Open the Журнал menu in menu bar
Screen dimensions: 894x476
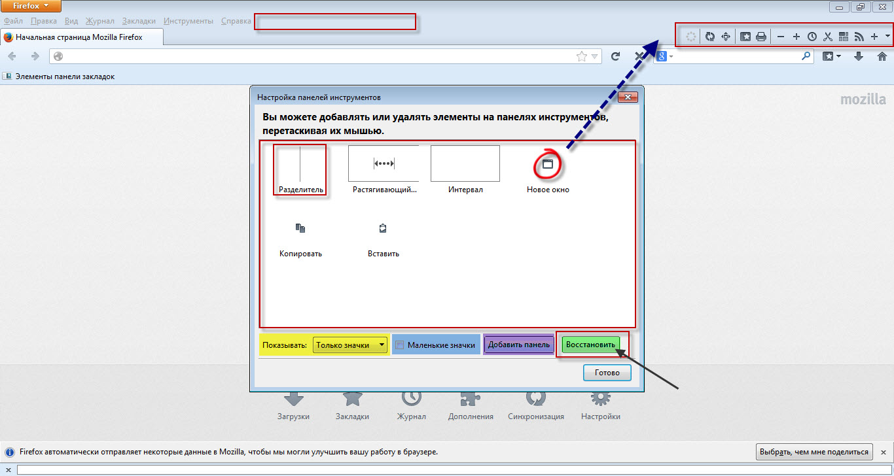click(100, 21)
